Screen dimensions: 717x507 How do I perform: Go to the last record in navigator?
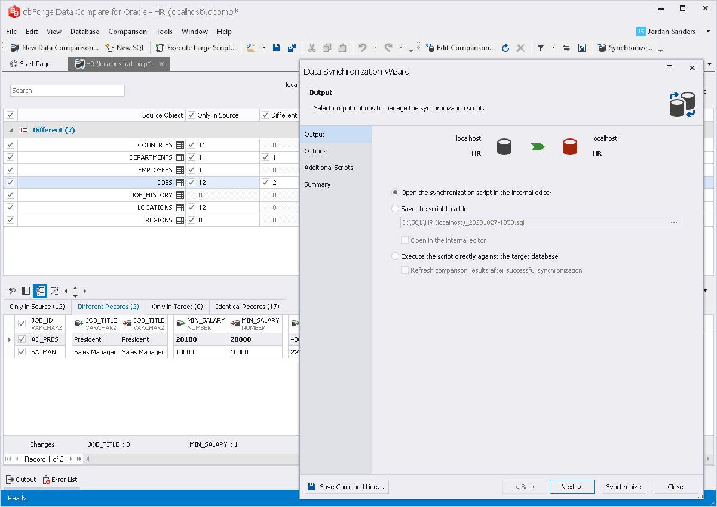(79, 459)
